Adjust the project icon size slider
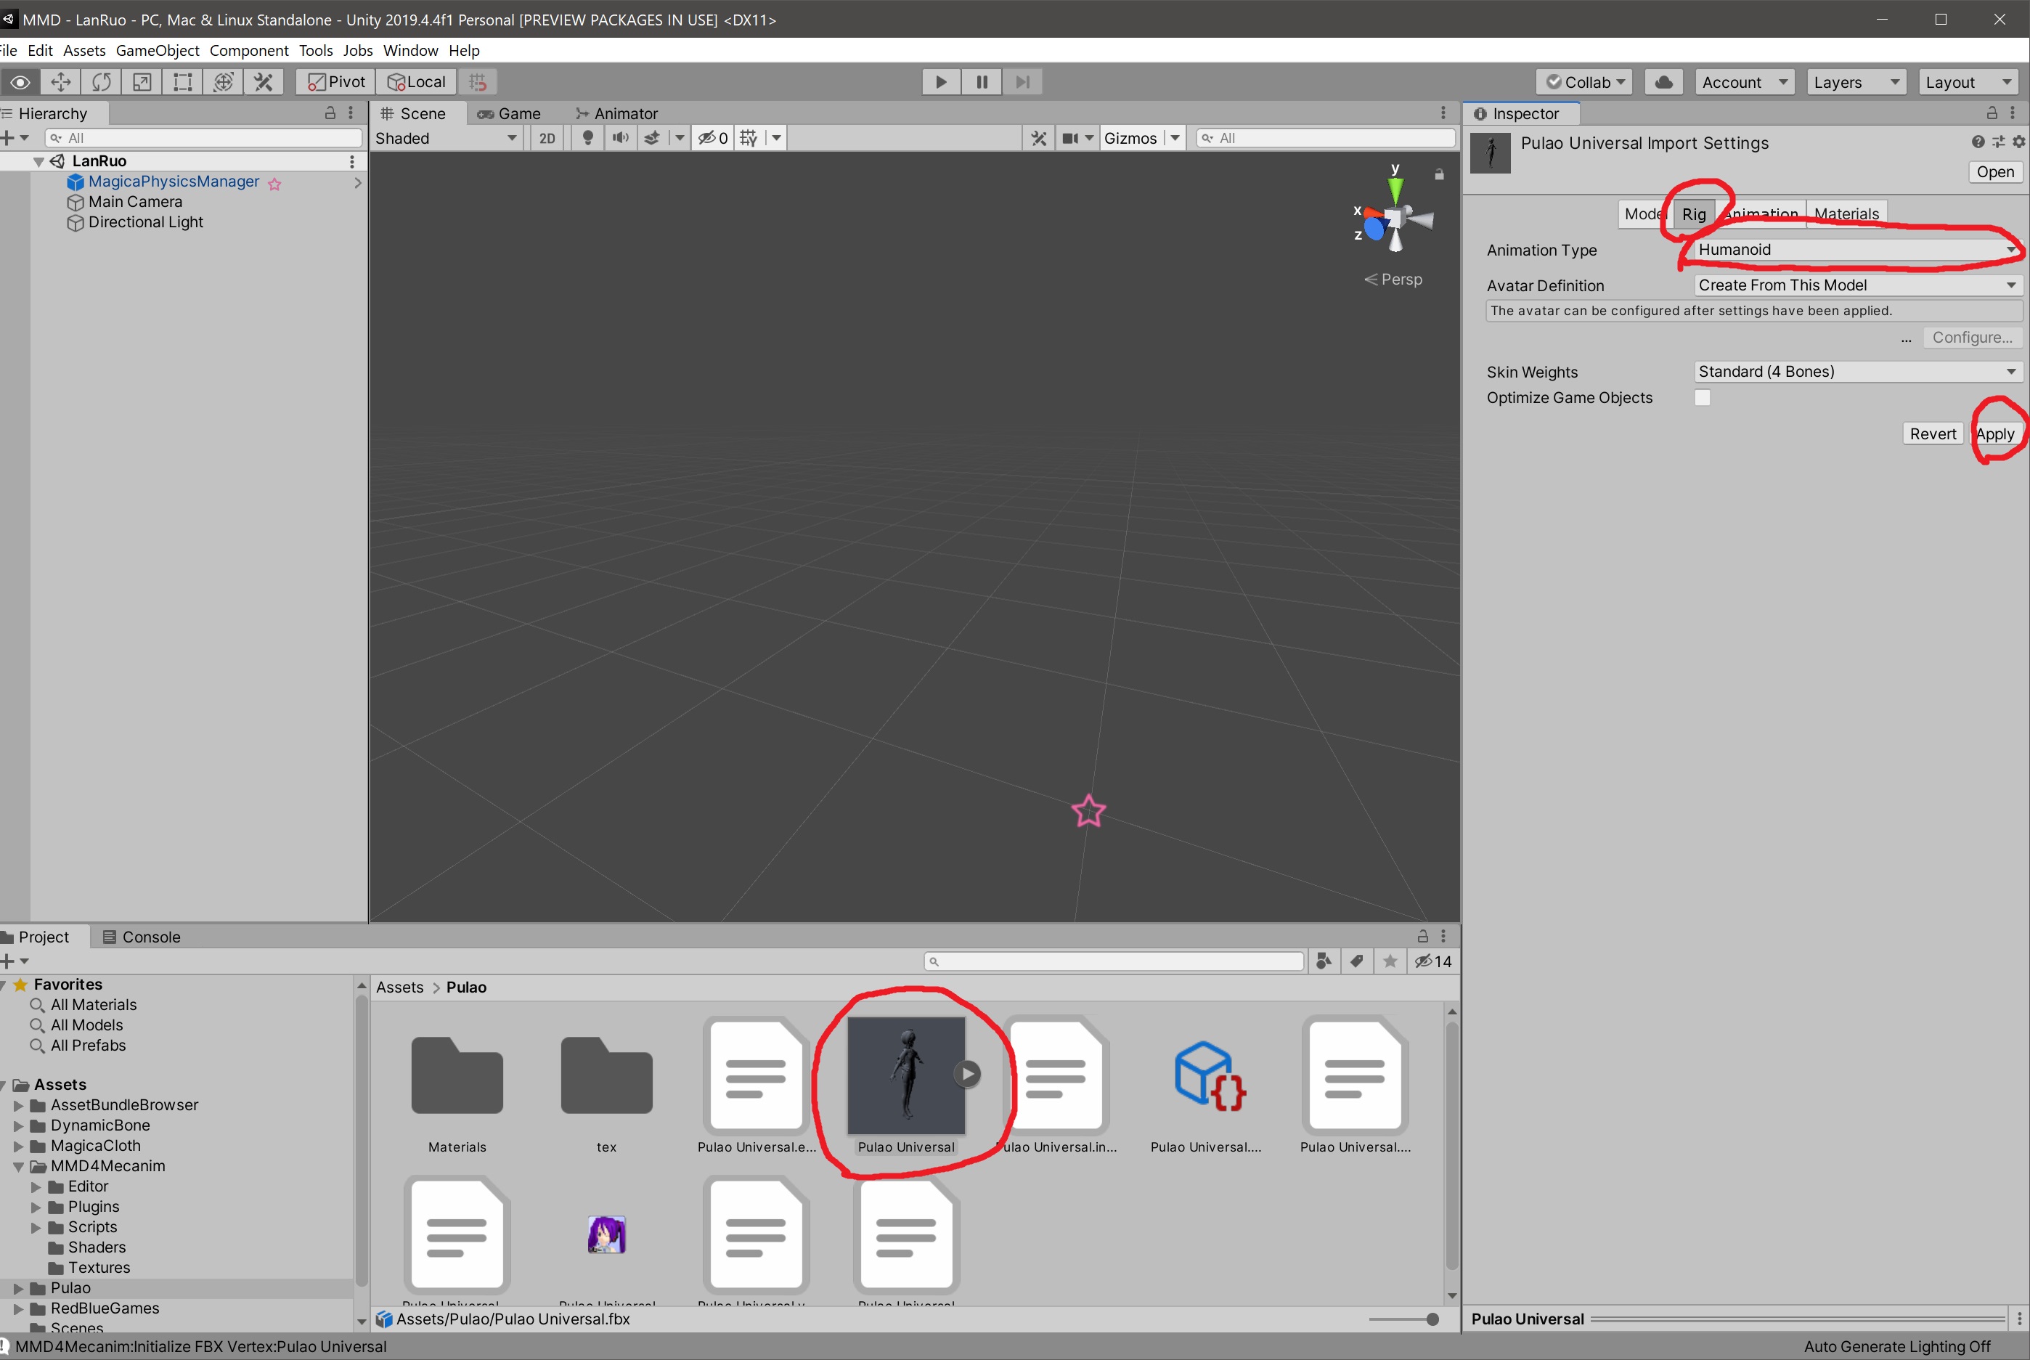 [x=1431, y=1319]
